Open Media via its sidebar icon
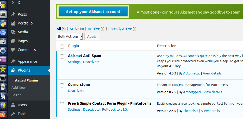The height and width of the screenshot is (119, 243). coord(13,32)
